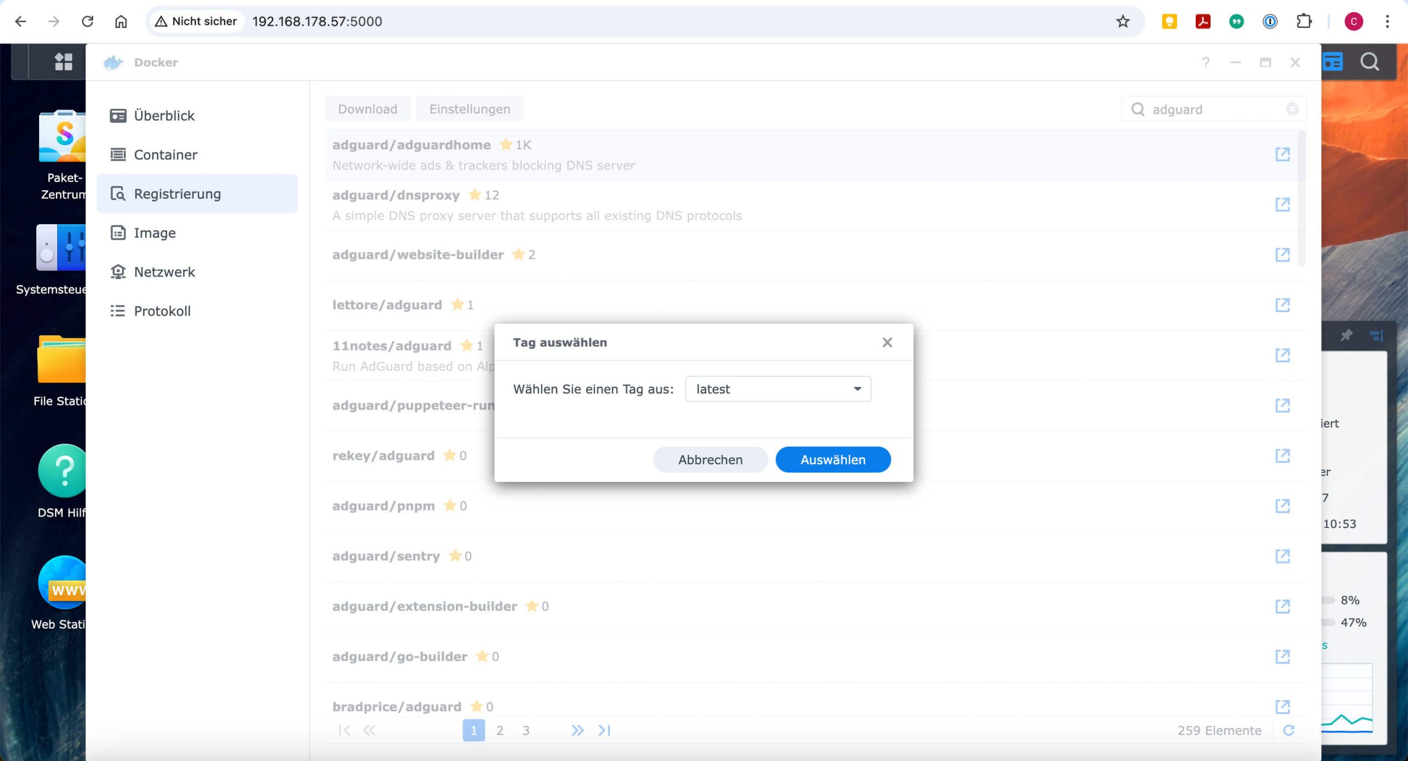Click the Docker help question mark icon
1408x761 pixels.
(x=1206, y=63)
